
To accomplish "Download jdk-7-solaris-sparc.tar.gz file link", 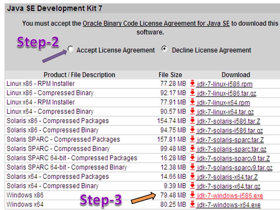I will click(x=231, y=149).
